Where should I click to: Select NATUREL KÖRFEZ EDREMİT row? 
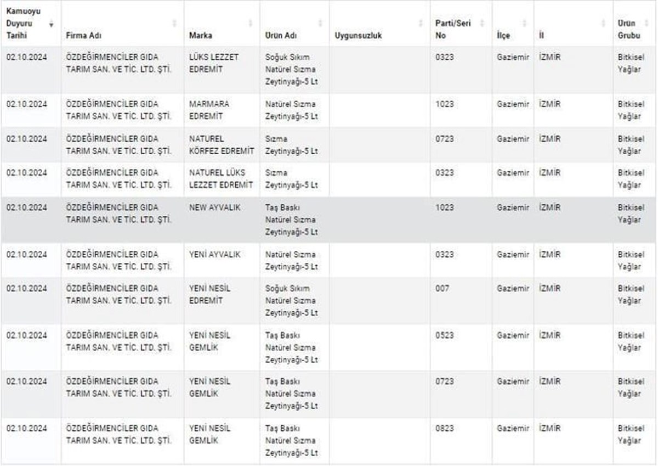pos(329,145)
